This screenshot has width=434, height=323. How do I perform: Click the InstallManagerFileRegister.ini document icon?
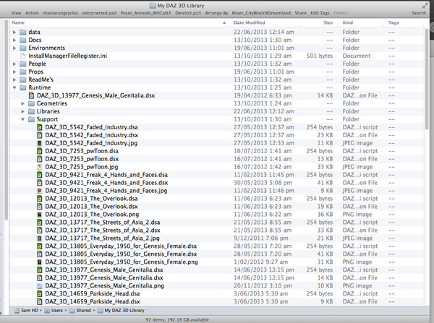(23, 56)
